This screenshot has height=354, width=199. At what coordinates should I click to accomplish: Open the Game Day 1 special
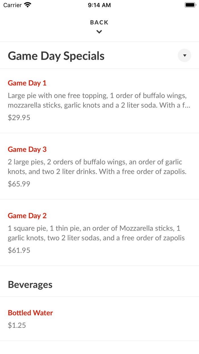[x=27, y=83]
